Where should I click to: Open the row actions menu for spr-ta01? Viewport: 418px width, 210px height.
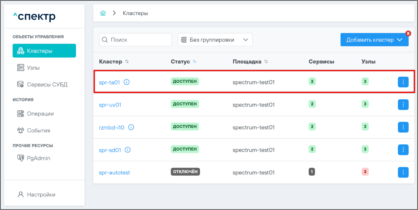click(403, 82)
